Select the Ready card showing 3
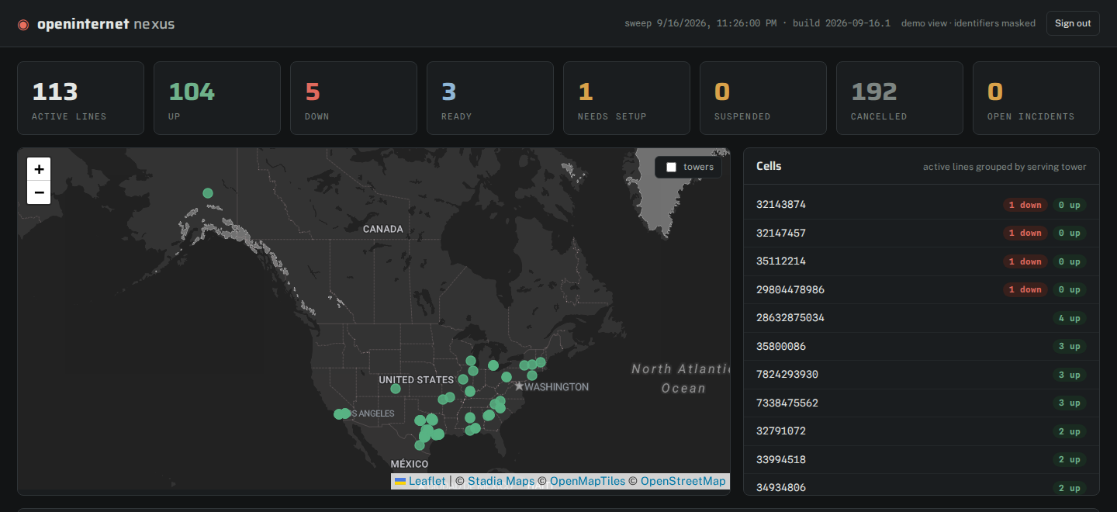Image resolution: width=1117 pixels, height=512 pixels. [x=490, y=98]
